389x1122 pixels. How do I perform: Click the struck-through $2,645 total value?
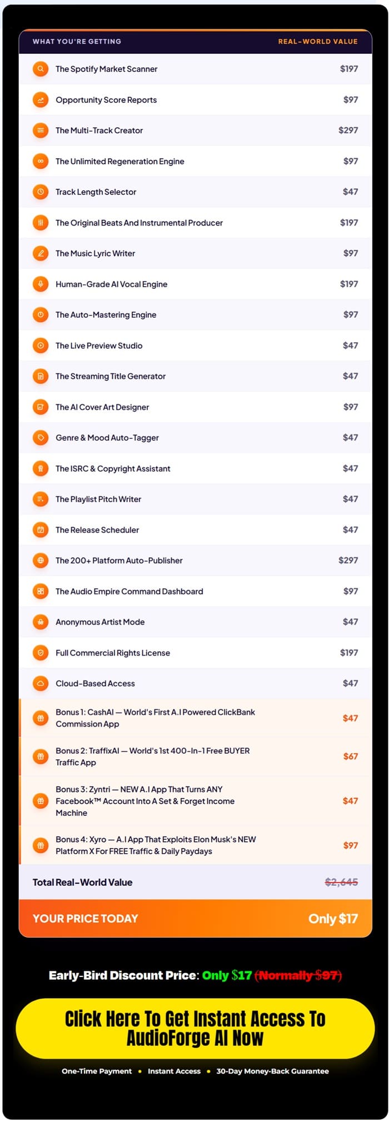(341, 882)
